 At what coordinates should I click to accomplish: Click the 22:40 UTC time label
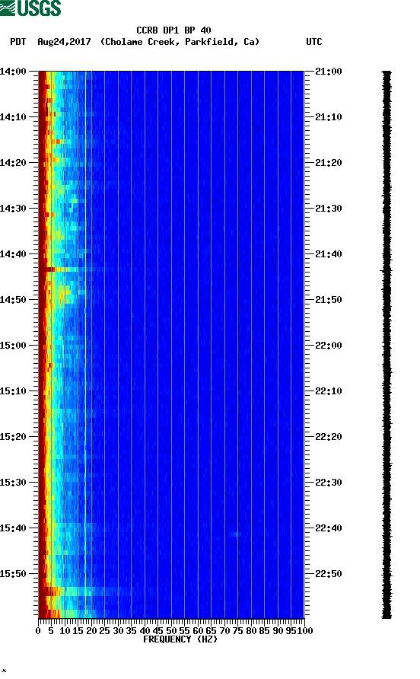pyautogui.click(x=328, y=528)
